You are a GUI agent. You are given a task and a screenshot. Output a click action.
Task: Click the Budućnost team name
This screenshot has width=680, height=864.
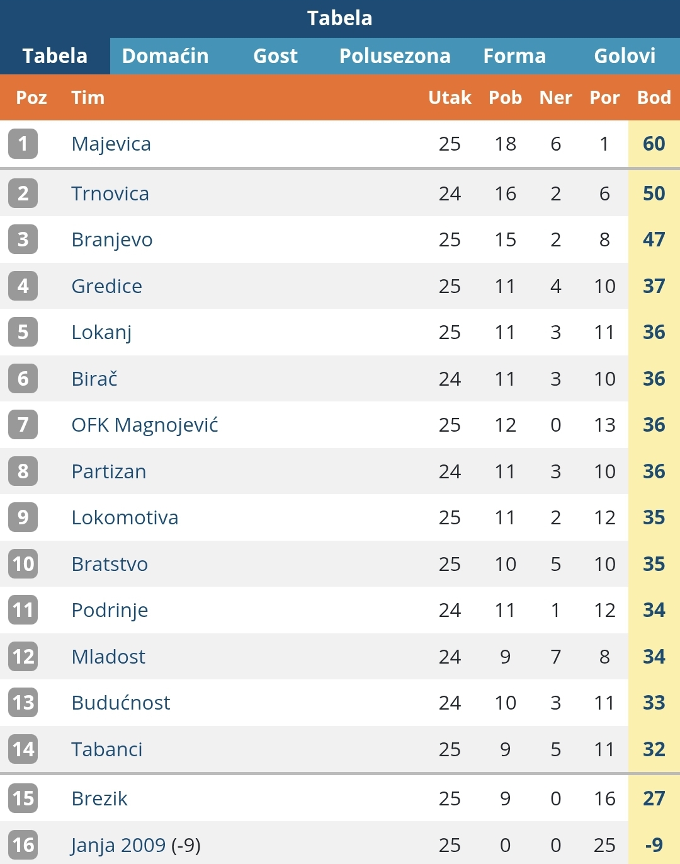pyautogui.click(x=121, y=703)
